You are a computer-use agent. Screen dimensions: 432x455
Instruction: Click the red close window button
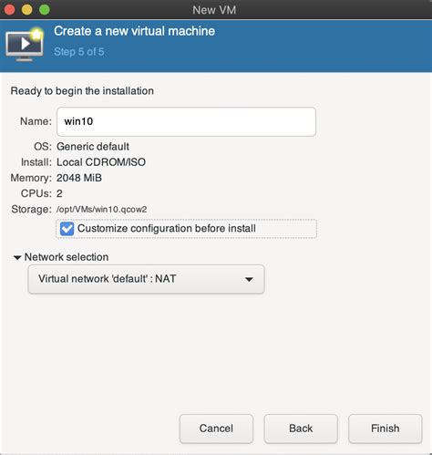click(9, 9)
